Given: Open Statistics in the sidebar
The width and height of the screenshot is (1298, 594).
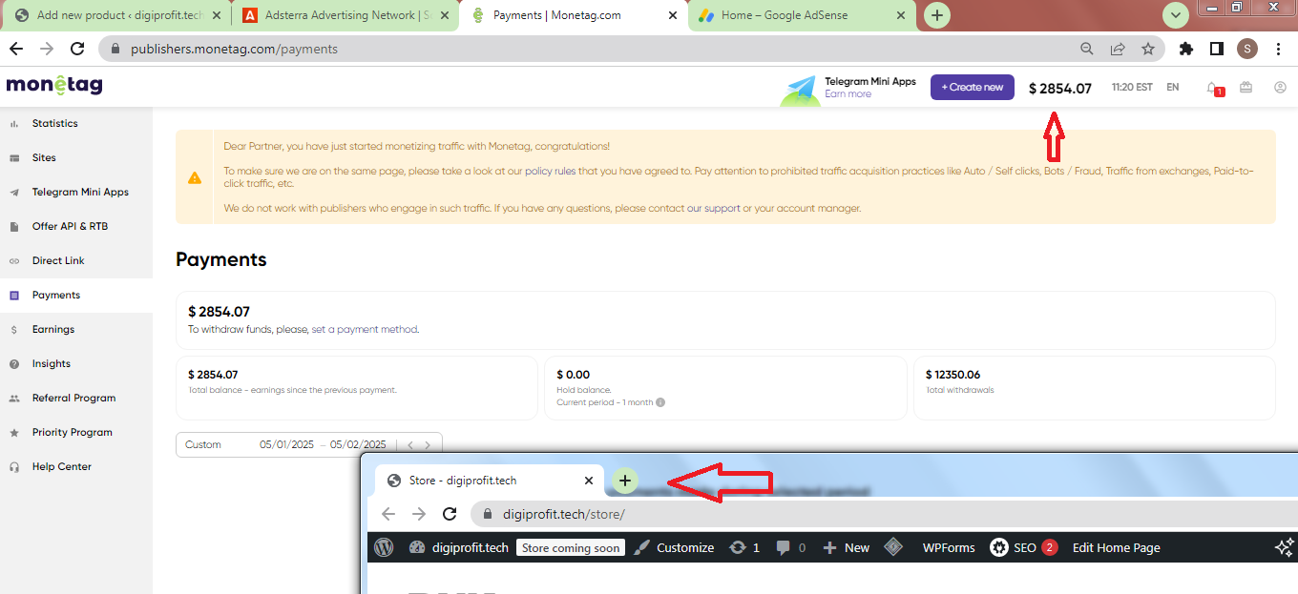Looking at the screenshot, I should click(x=55, y=123).
